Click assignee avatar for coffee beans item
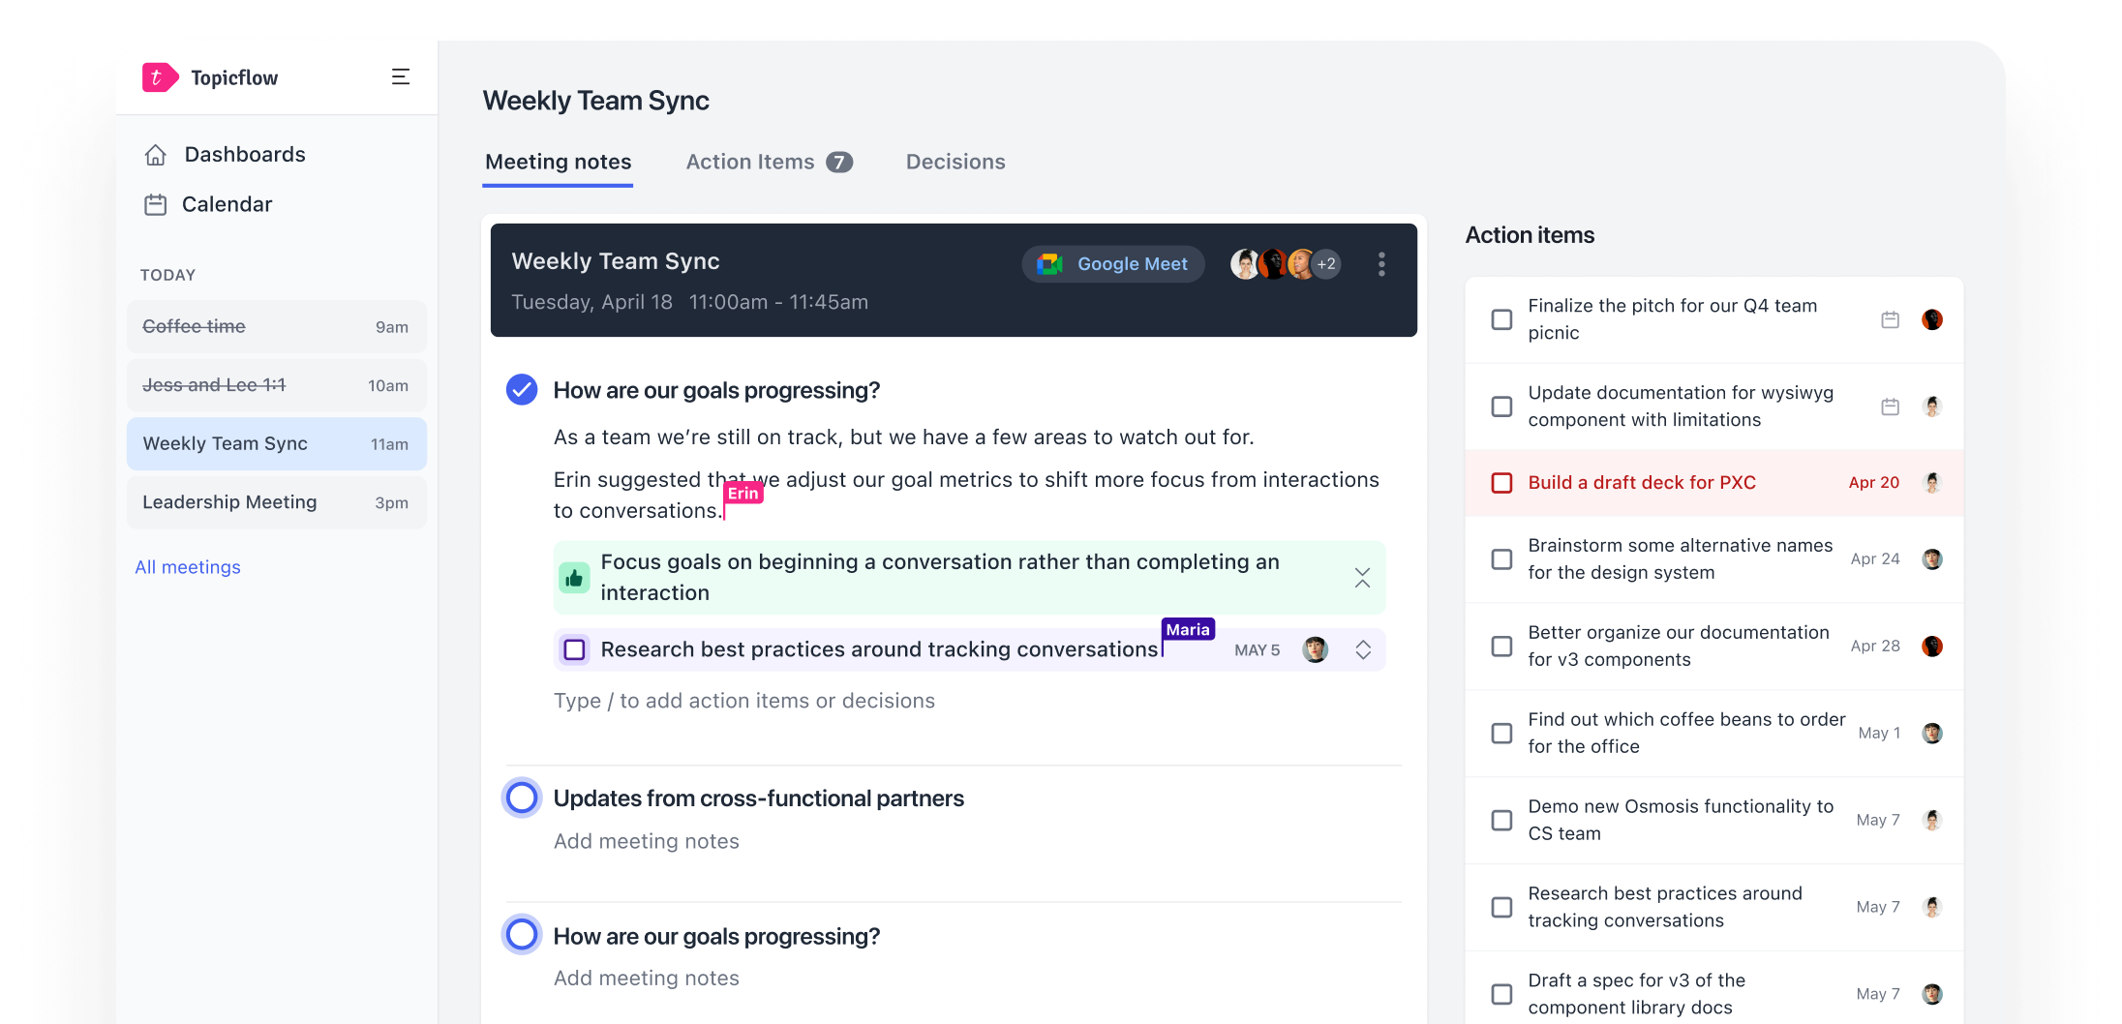Screen dimensions: 2122x1024 point(1932,734)
